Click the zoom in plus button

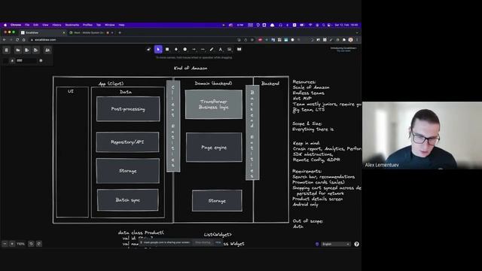pyautogui.click(x=12, y=244)
